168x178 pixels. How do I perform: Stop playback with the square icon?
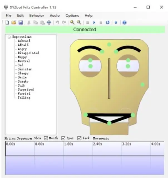point(87,22)
